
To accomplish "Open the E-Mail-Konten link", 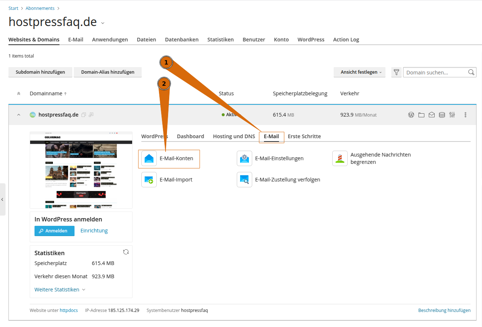I will click(176, 158).
